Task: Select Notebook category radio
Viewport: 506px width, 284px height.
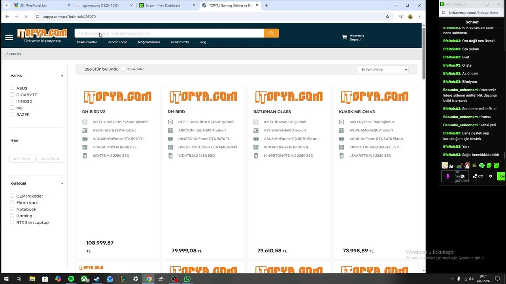Action: point(12,209)
